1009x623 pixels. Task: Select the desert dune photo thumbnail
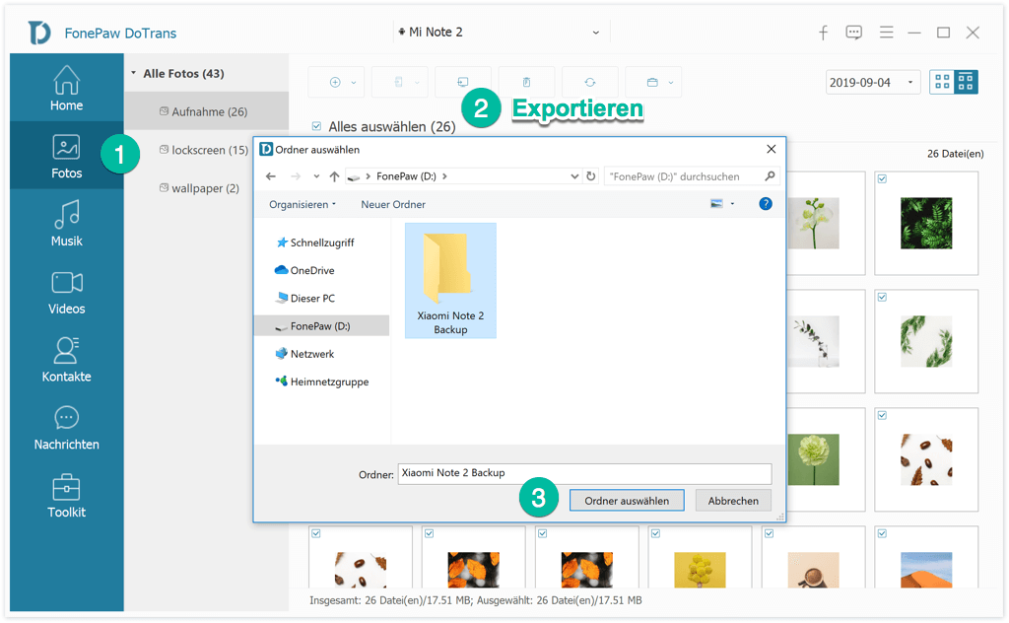coord(926,570)
